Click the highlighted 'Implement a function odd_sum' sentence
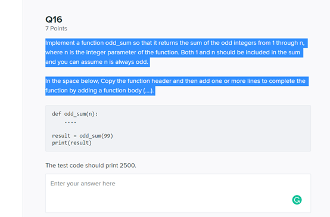330x217 pixels. pyautogui.click(x=176, y=52)
